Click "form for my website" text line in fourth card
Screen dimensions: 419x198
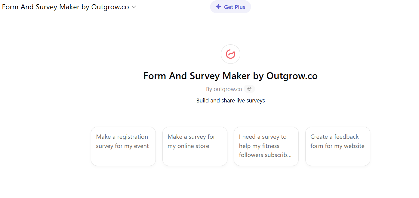(337, 146)
